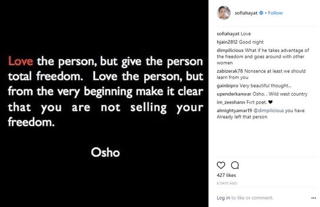The width and height of the screenshot is (320, 207).
Task: Follow the sofiahayat account
Action: click(x=275, y=13)
